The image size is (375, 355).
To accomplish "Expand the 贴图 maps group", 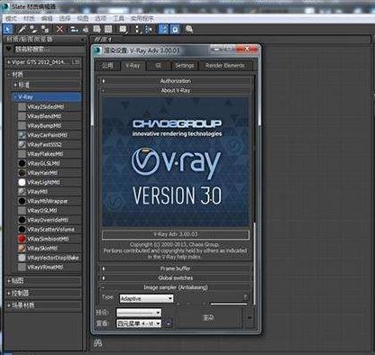I will (9, 281).
